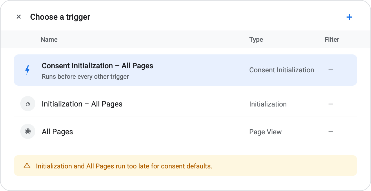371x191 pixels.
Task: Click the warning triangle icon in banner
Action: coord(27,166)
